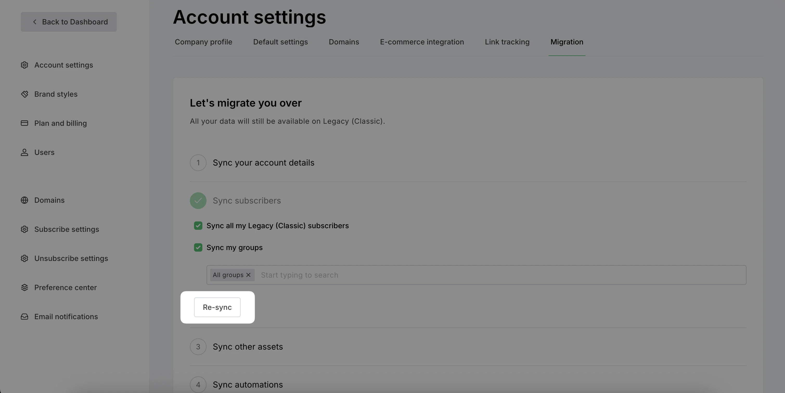Screen dimensions: 785x393
Task: Expand step 3 Sync other assets
Action: click(x=247, y=347)
